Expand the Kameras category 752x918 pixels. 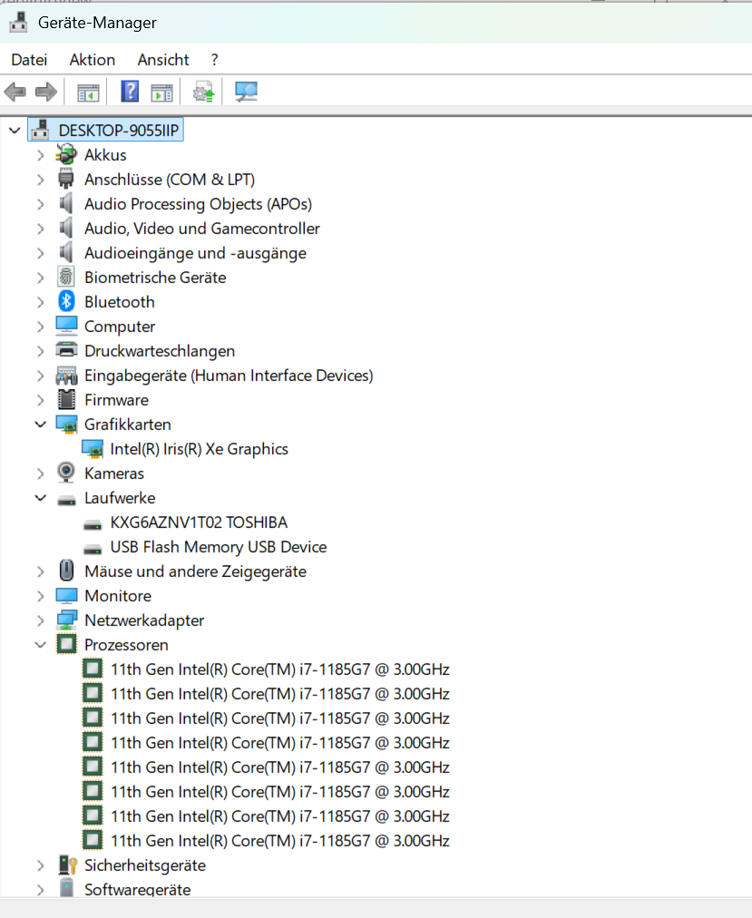click(x=40, y=474)
